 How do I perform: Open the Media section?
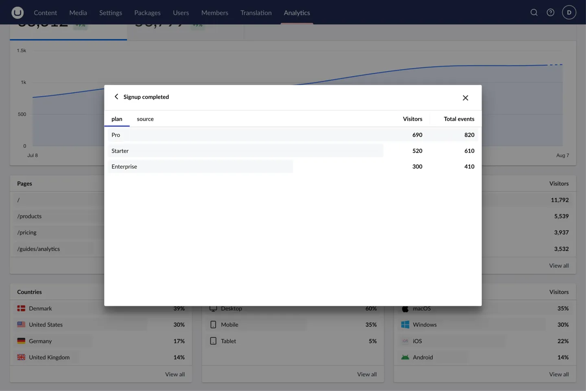click(x=78, y=13)
